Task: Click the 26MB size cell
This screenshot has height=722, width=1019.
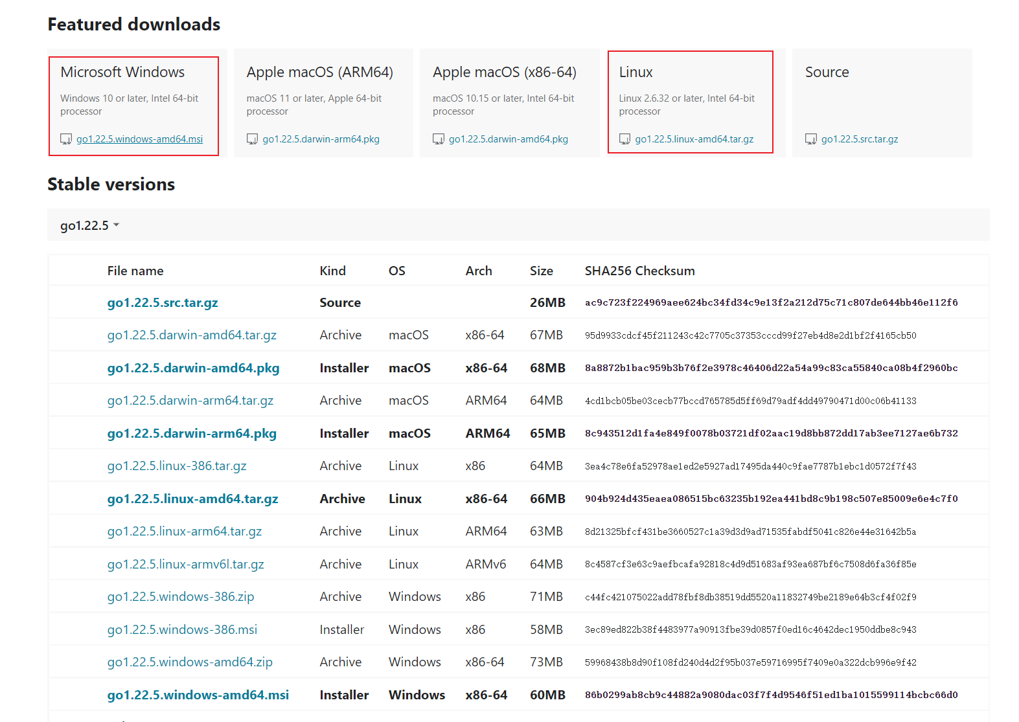Action: tap(547, 302)
